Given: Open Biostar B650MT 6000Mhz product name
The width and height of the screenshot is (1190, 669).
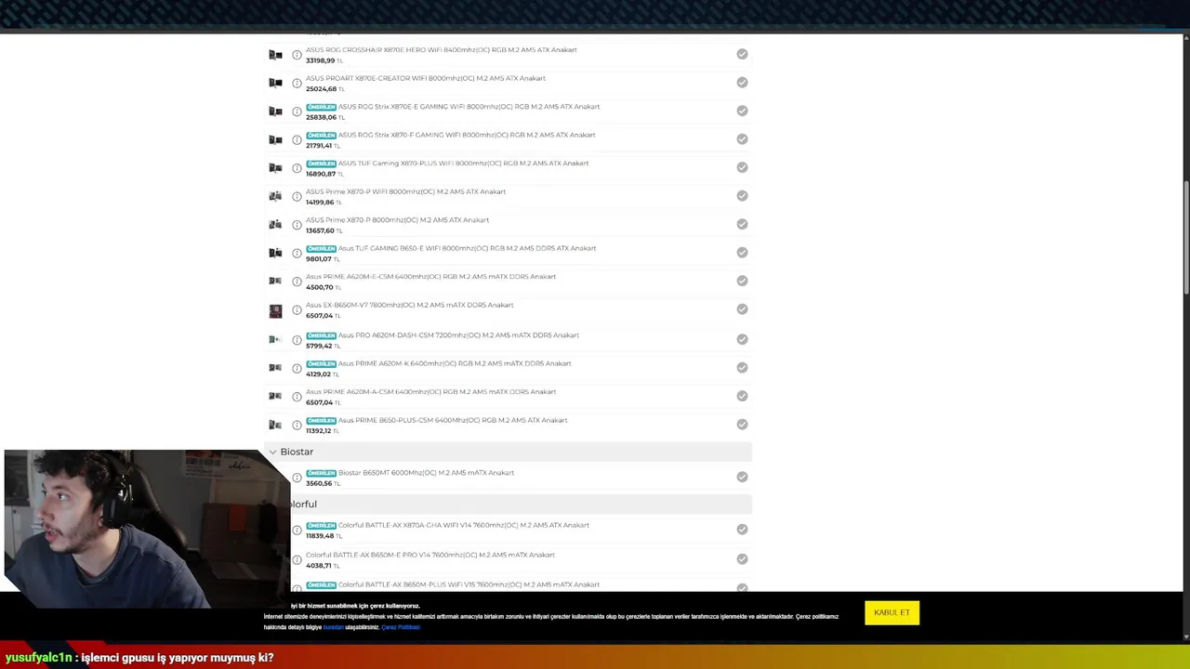Looking at the screenshot, I should [426, 472].
